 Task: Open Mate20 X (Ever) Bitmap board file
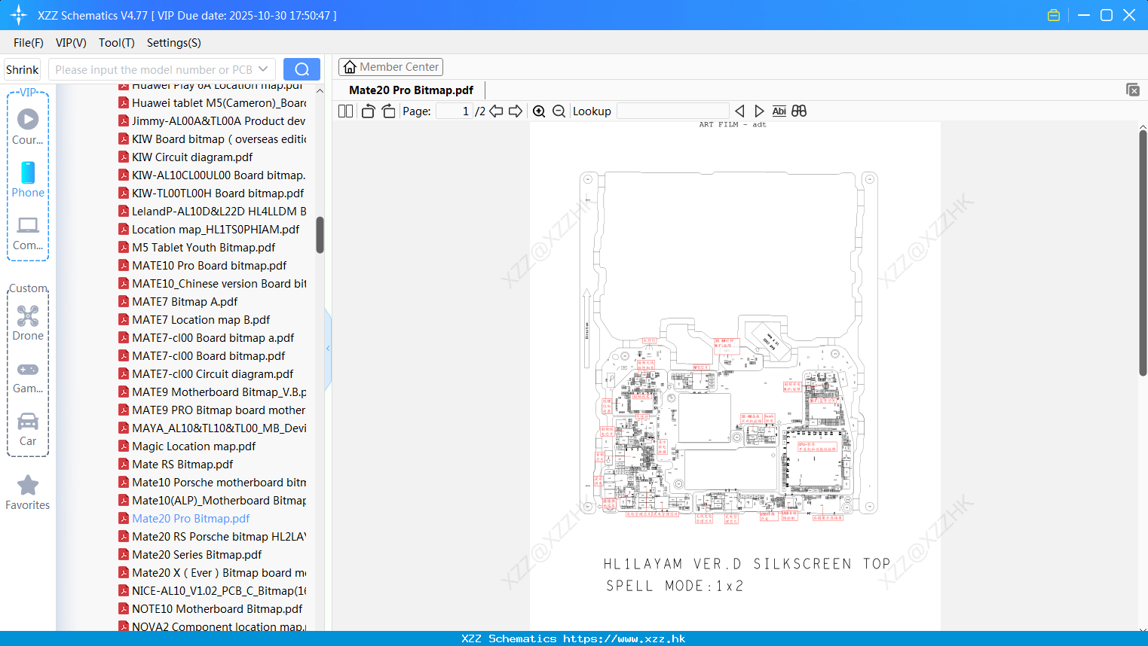tap(213, 573)
